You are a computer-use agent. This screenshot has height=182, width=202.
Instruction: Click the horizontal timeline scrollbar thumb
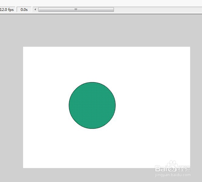pos(76,9)
